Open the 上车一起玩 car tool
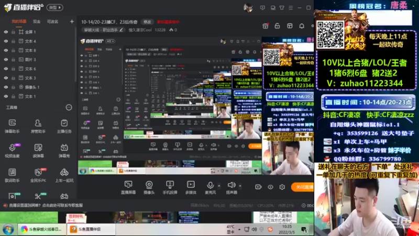Screen dimensions: 419x236 (x=64, y=175)
